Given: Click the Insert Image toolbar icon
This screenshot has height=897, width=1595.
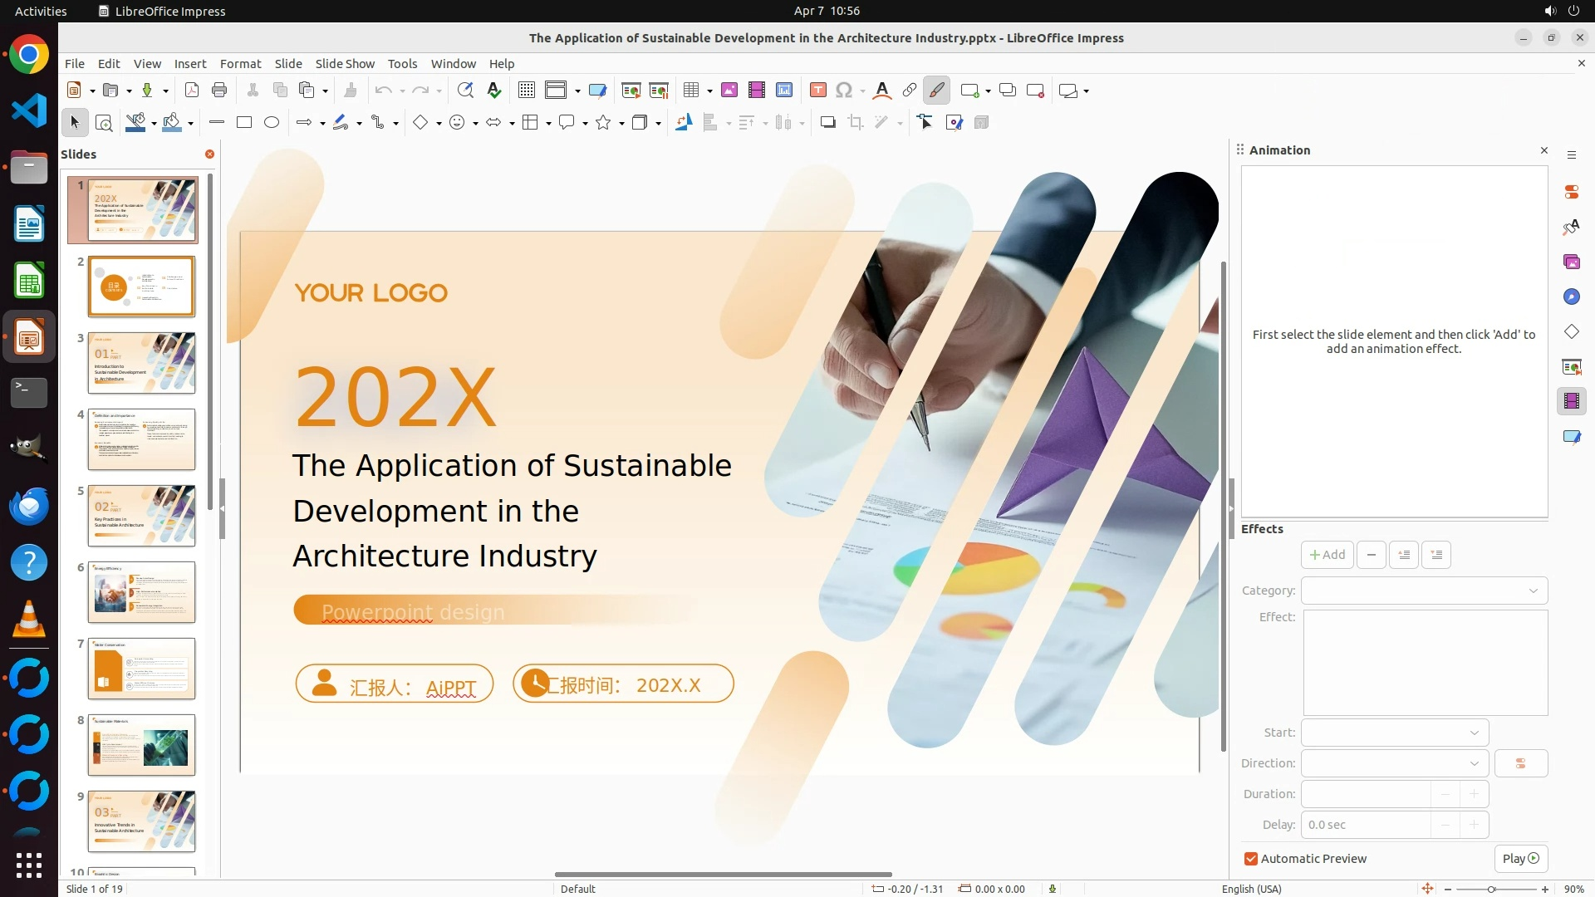Looking at the screenshot, I should 729,91.
